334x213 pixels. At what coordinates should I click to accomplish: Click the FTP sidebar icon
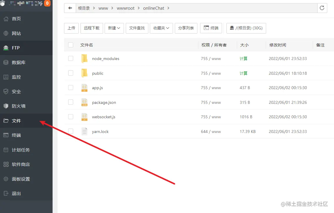[6, 48]
